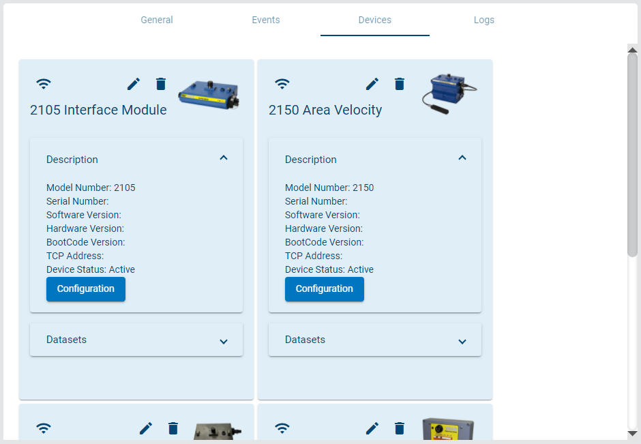
Task: Click the vertical scrollbar thumb
Action: click(x=632, y=155)
